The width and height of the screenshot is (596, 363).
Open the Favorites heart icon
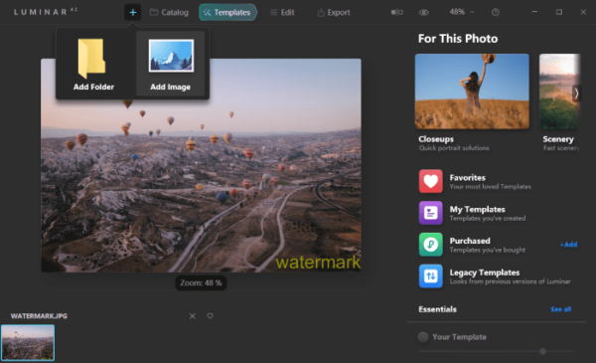431,181
